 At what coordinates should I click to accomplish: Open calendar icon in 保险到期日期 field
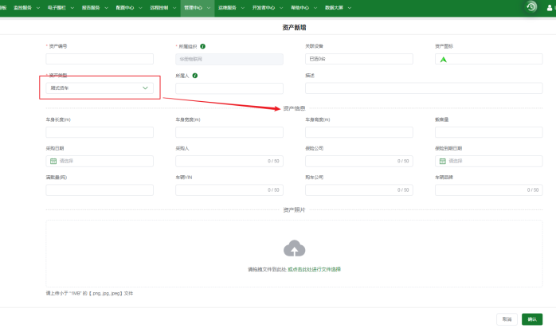442,161
